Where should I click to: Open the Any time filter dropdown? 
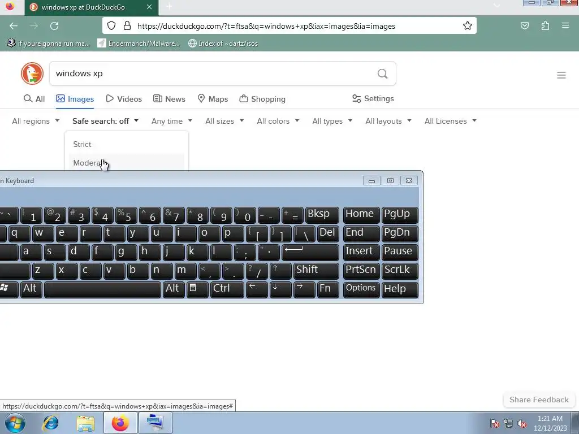coord(172,121)
